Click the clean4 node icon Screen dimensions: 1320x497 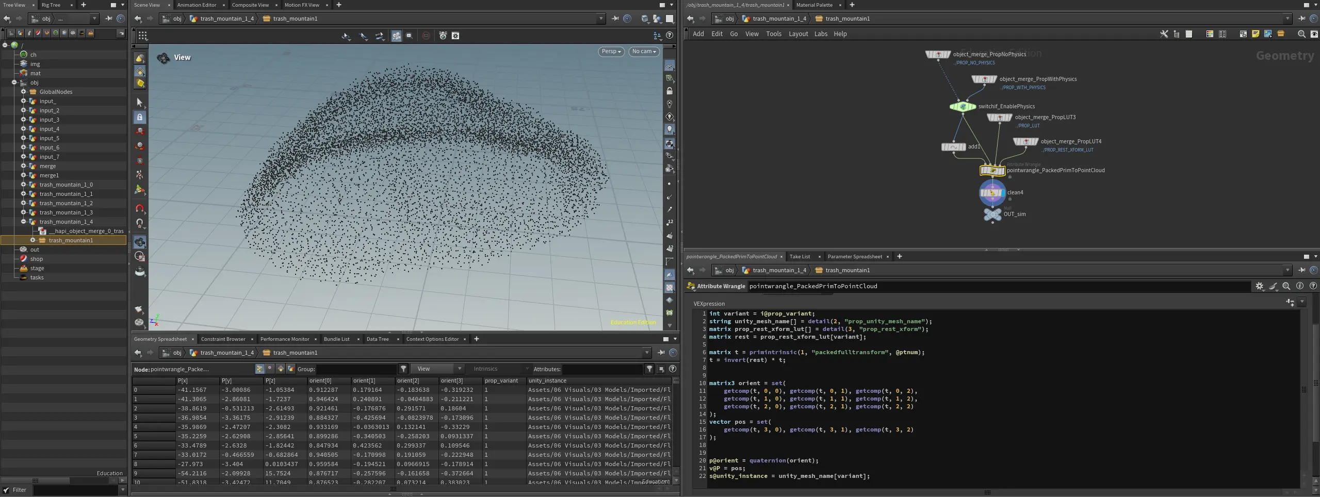point(991,193)
